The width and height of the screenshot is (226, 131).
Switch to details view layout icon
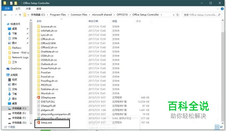(x=217, y=127)
